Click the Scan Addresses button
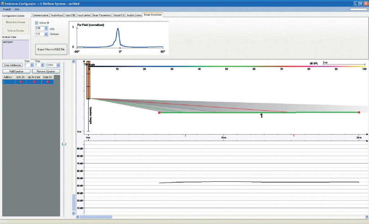 click(13, 65)
